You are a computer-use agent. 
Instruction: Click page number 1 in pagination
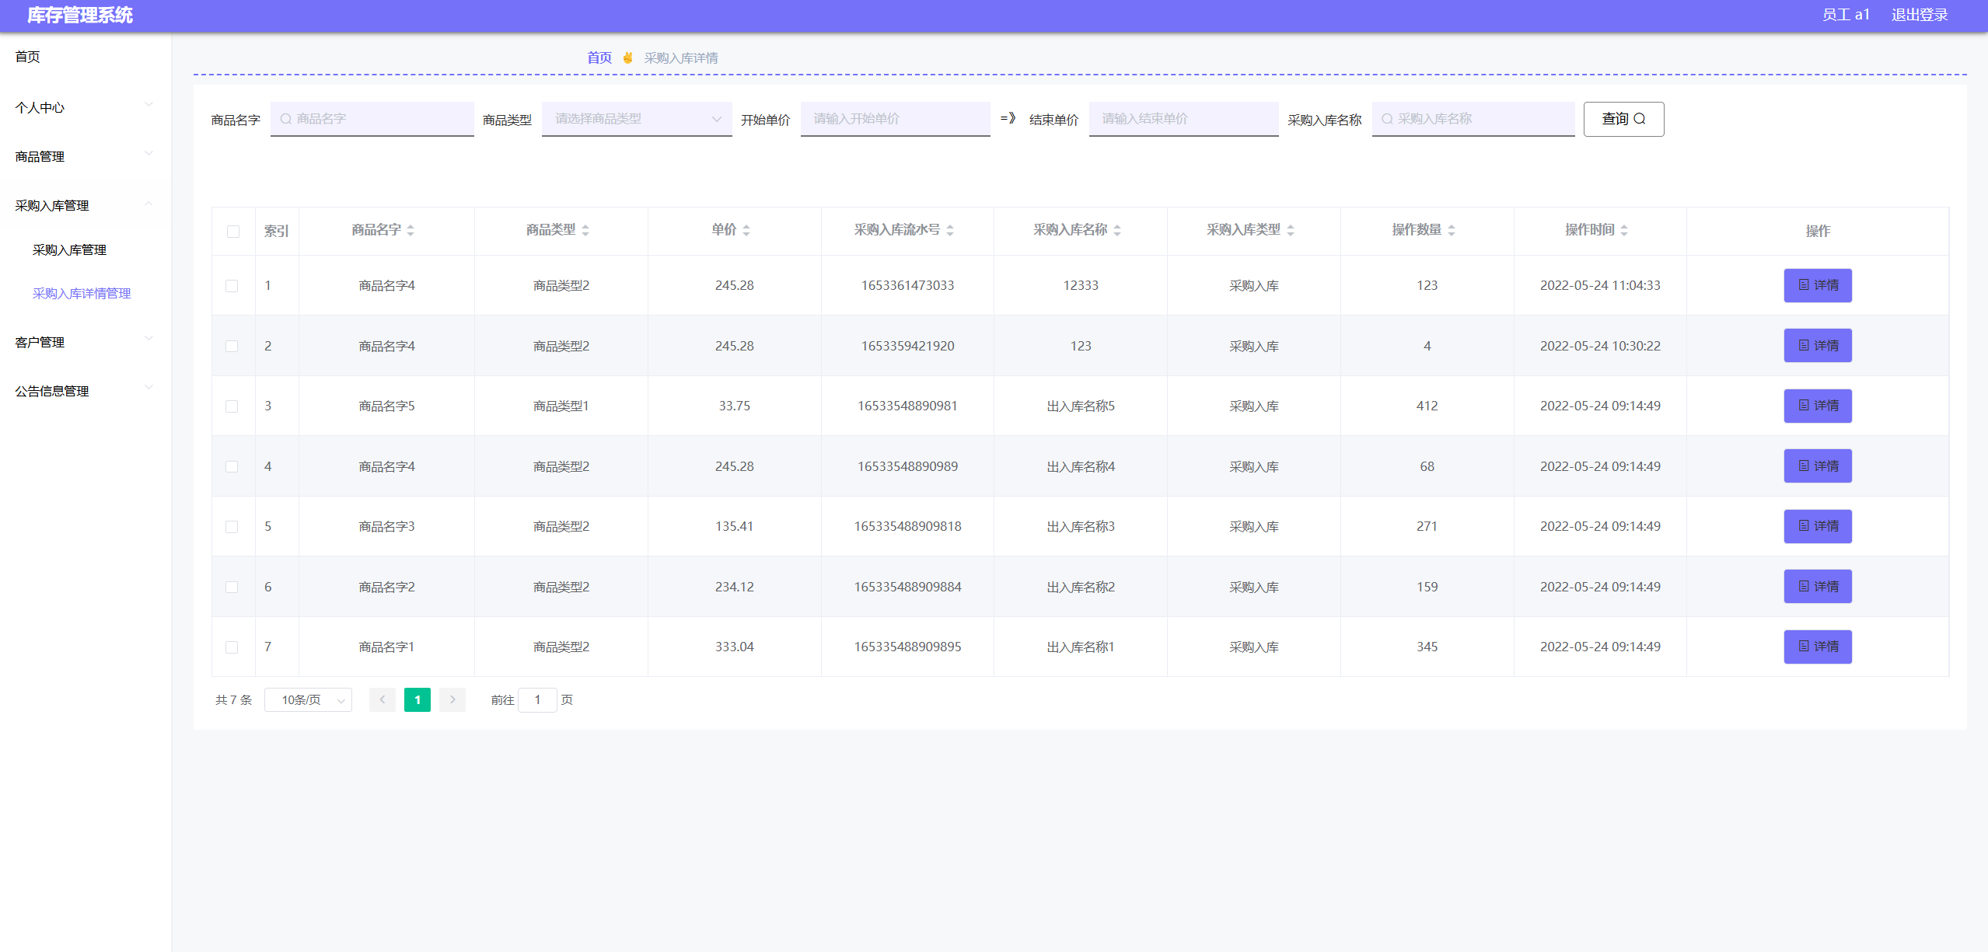[x=418, y=699]
